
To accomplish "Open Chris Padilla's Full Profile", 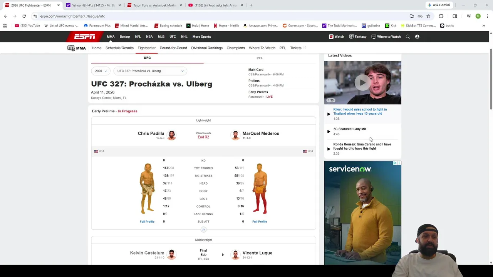I will [x=147, y=222].
